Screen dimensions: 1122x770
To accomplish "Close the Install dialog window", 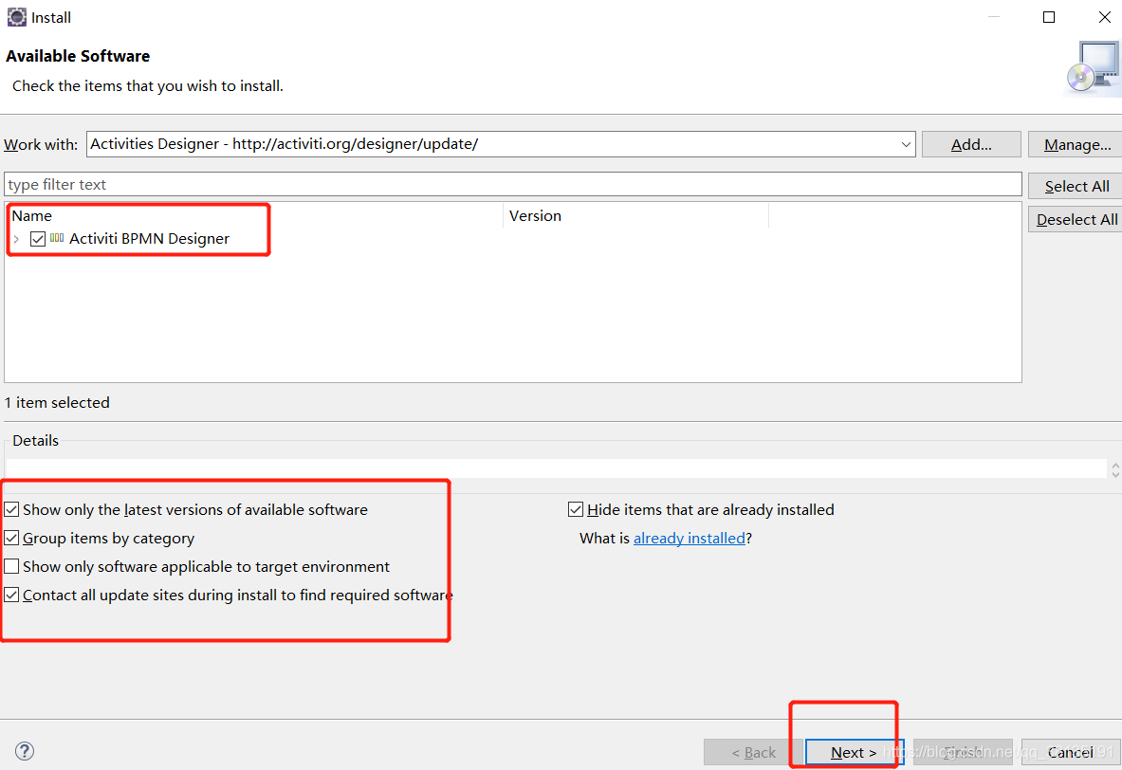I will [x=1105, y=17].
